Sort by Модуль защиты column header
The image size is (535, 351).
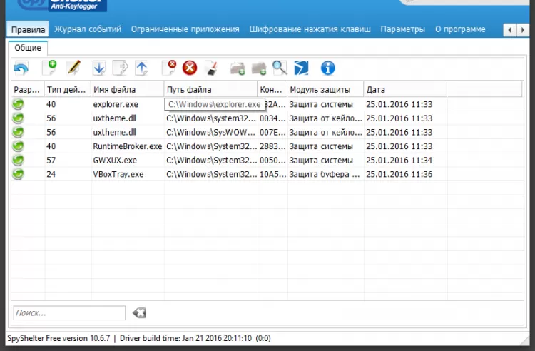[x=325, y=89]
